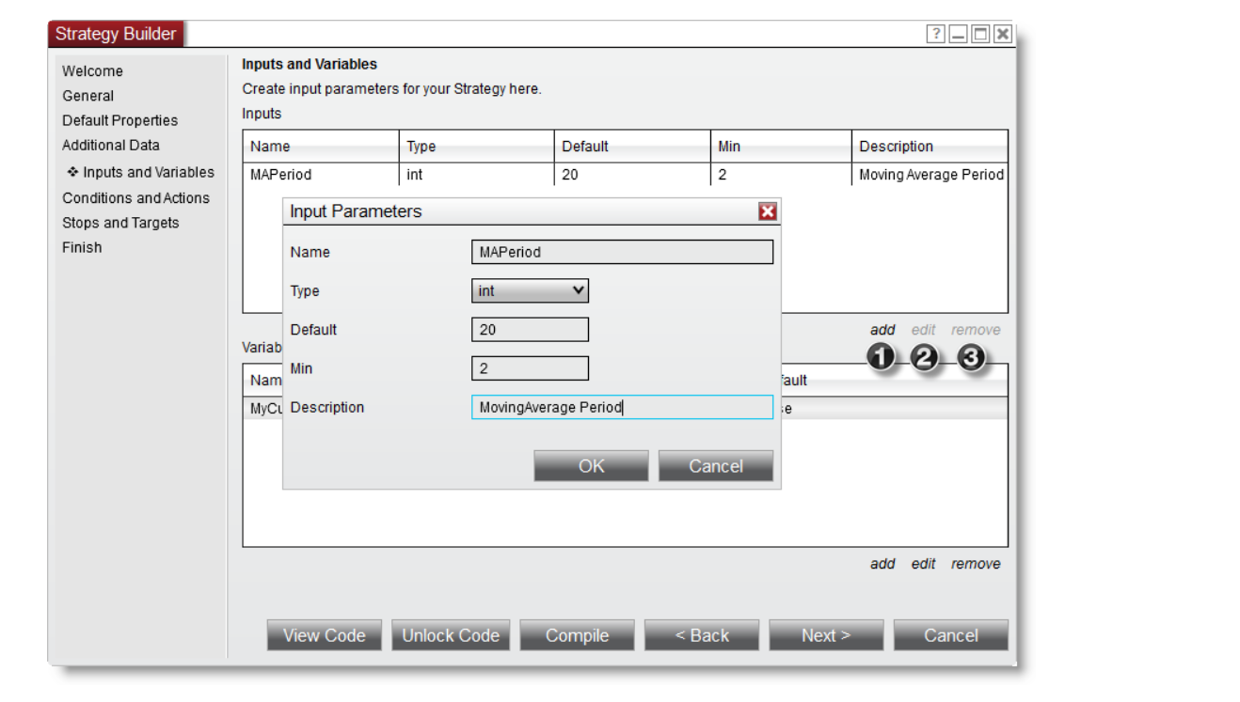Click the Default value field showing 20

[x=530, y=330]
